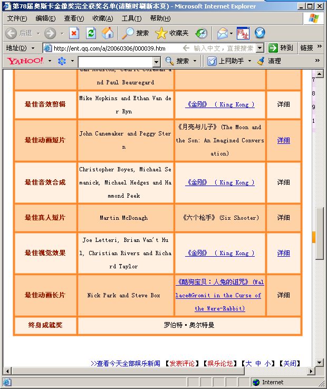Click 清理 broom icon

click(261, 61)
